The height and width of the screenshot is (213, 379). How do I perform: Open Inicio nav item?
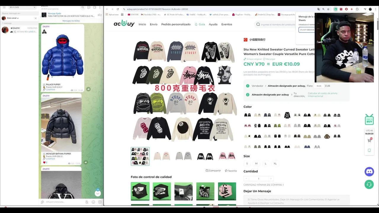click(x=142, y=24)
